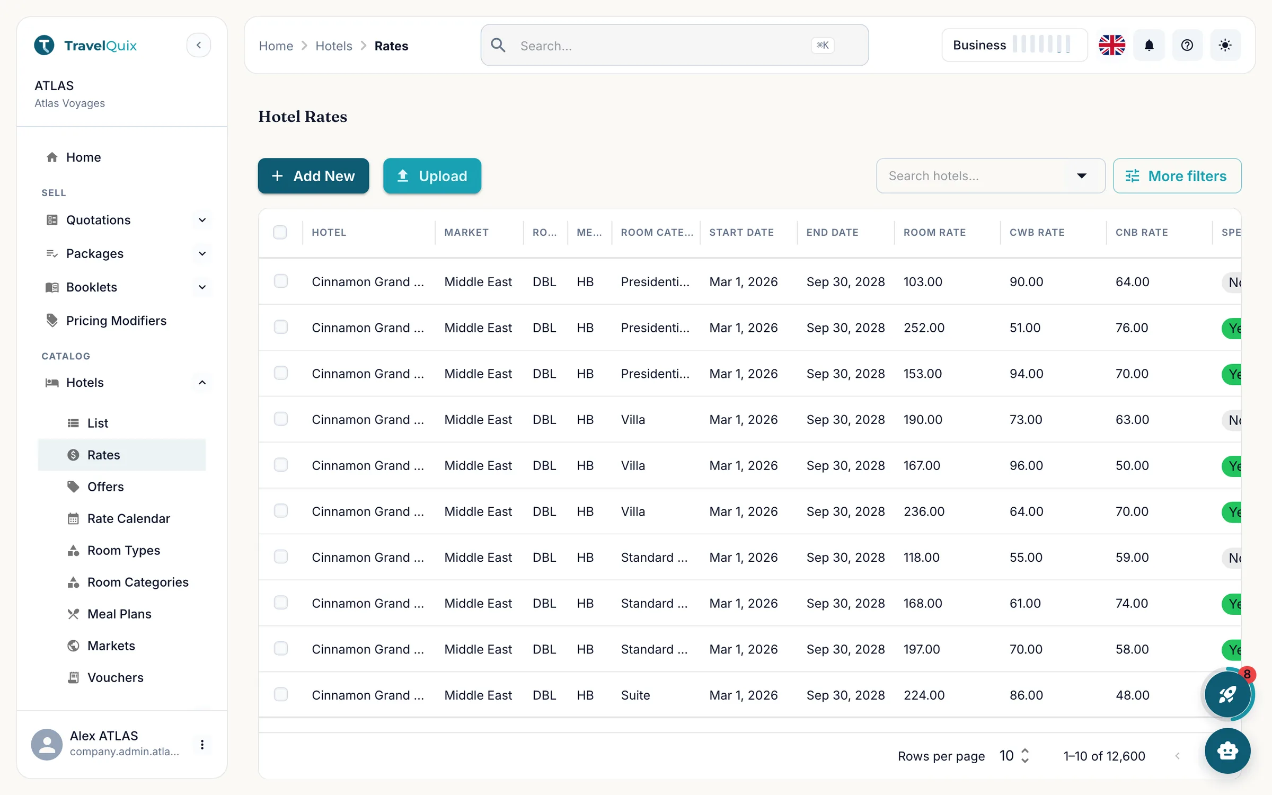
Task: Open the Search hotels dropdown arrow
Action: (x=1082, y=176)
